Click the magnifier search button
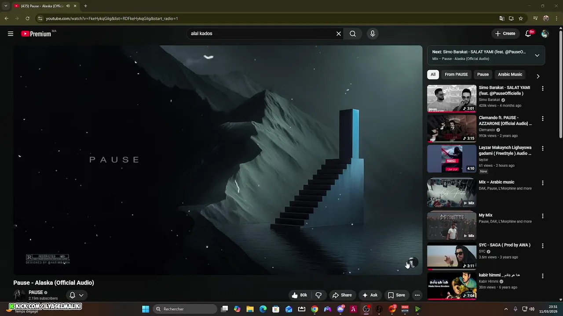Viewport: 563px width, 316px height. coord(353,33)
